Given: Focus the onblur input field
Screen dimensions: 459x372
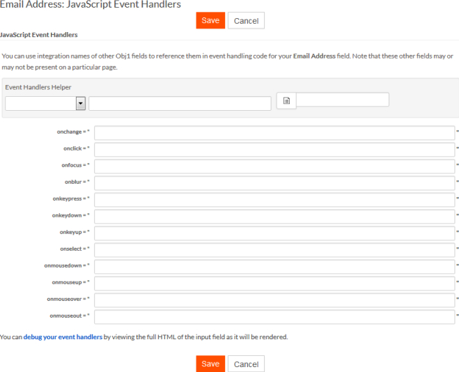Looking at the screenshot, I should (x=274, y=183).
